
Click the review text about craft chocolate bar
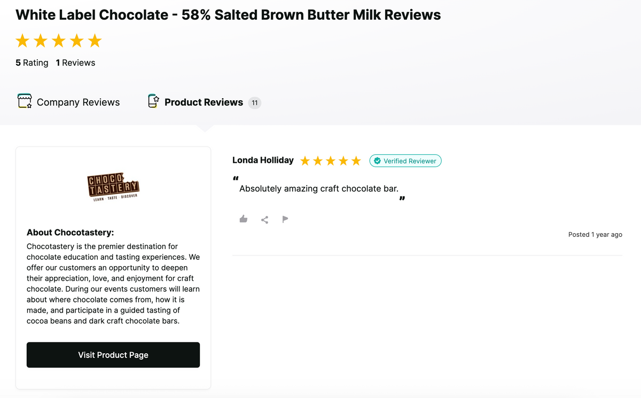coord(319,188)
